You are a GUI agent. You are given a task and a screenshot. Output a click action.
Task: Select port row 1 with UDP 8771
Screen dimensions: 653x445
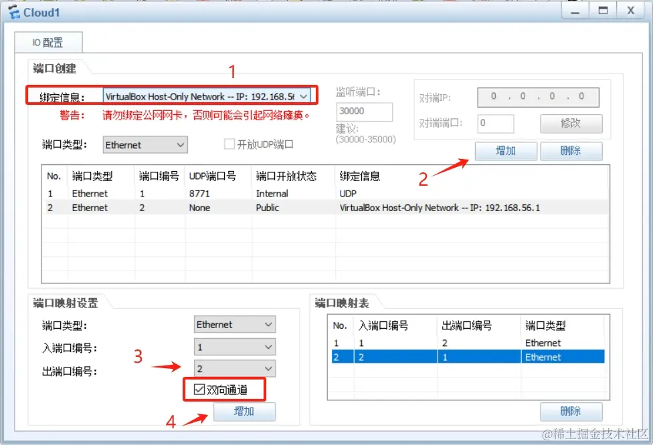pos(325,193)
